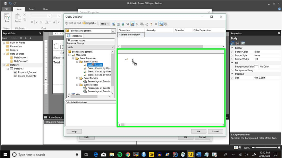This screenshot has height=159, width=282.
Task: Open the Microsoft Edge taskbar icon
Action: tap(96, 154)
